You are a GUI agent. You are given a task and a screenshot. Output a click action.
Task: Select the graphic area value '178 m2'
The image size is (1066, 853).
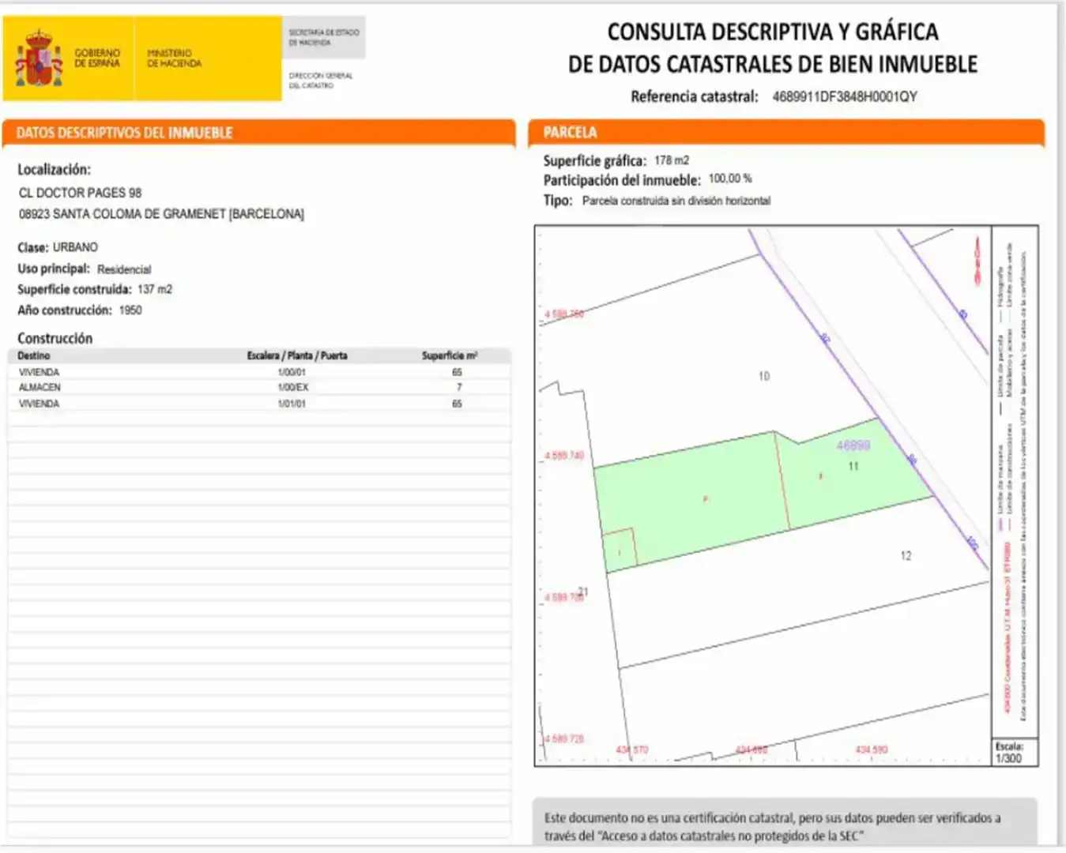coord(672,160)
